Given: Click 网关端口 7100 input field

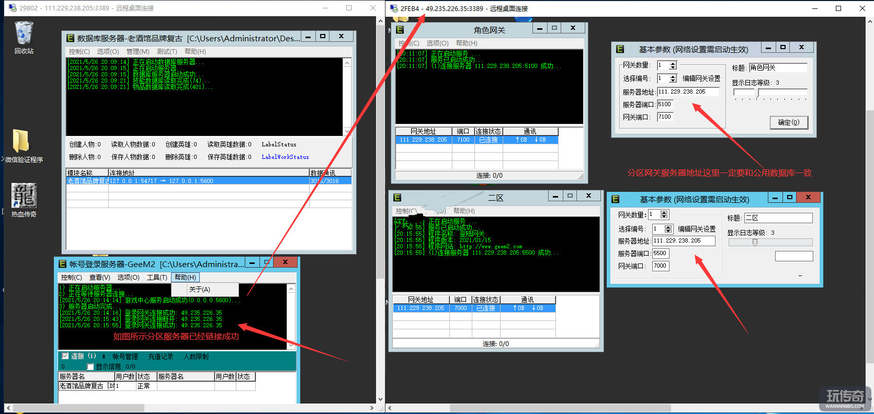Looking at the screenshot, I should pos(665,117).
